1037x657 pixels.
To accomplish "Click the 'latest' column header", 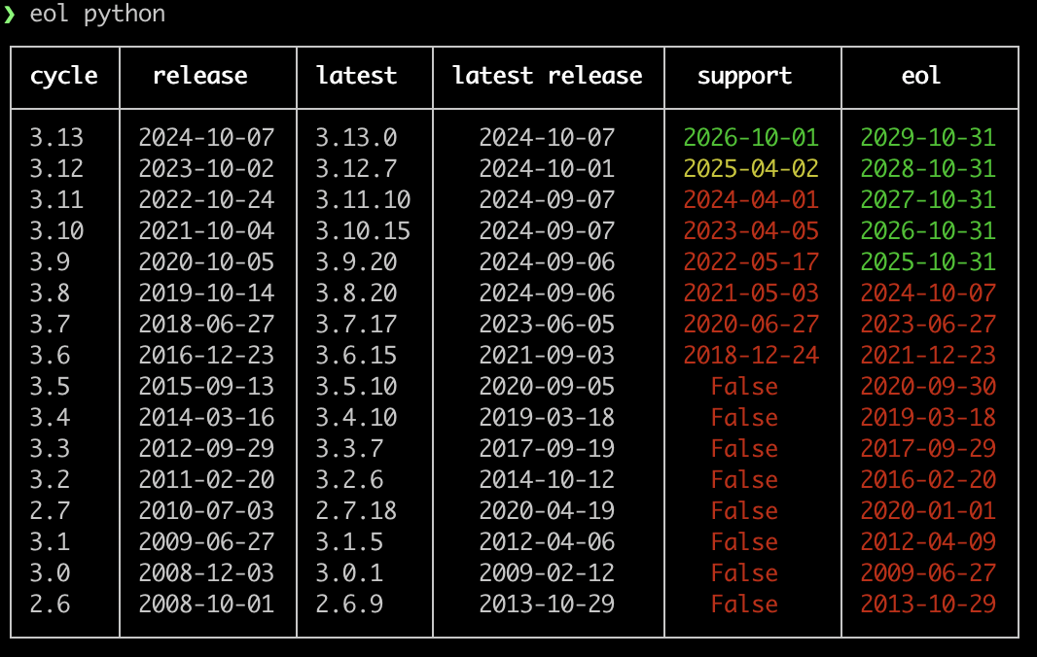I will click(356, 76).
